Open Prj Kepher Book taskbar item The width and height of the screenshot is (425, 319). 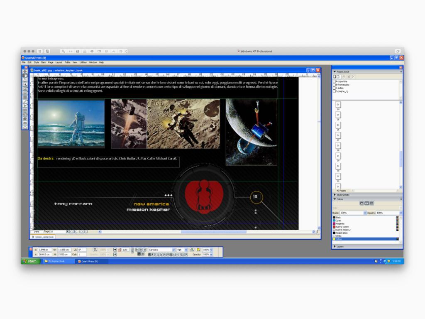[x=58, y=261]
